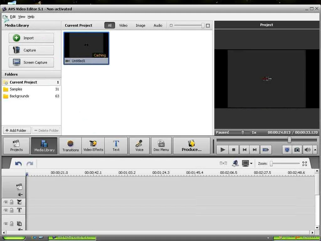The width and height of the screenshot is (321, 241).
Task: Click the timeline horizontal scrollbar right arrow
Action: (313, 233)
